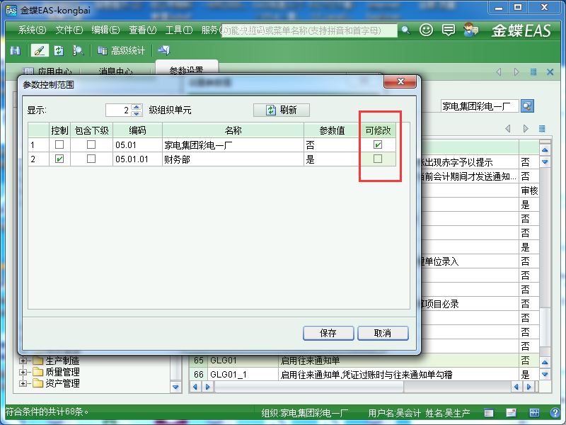Screen dimensions: 566x425
Task: Click left arrow above parameter table
Action: (508, 128)
